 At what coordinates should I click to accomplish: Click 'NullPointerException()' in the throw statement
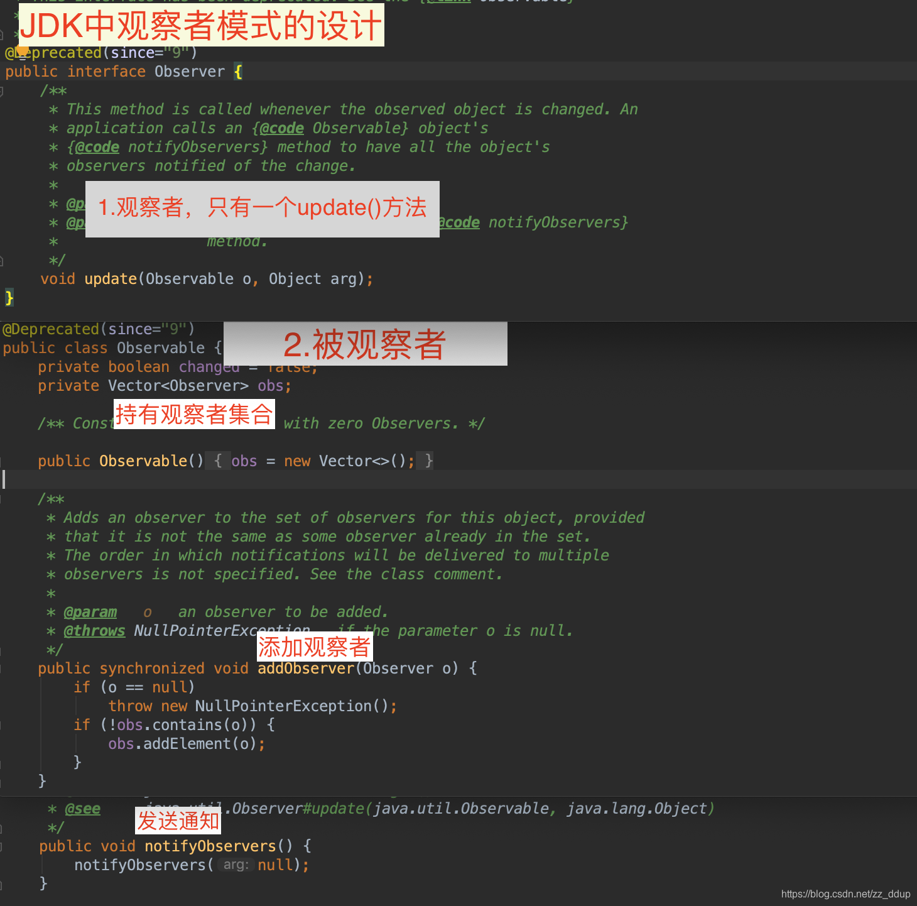point(292,706)
